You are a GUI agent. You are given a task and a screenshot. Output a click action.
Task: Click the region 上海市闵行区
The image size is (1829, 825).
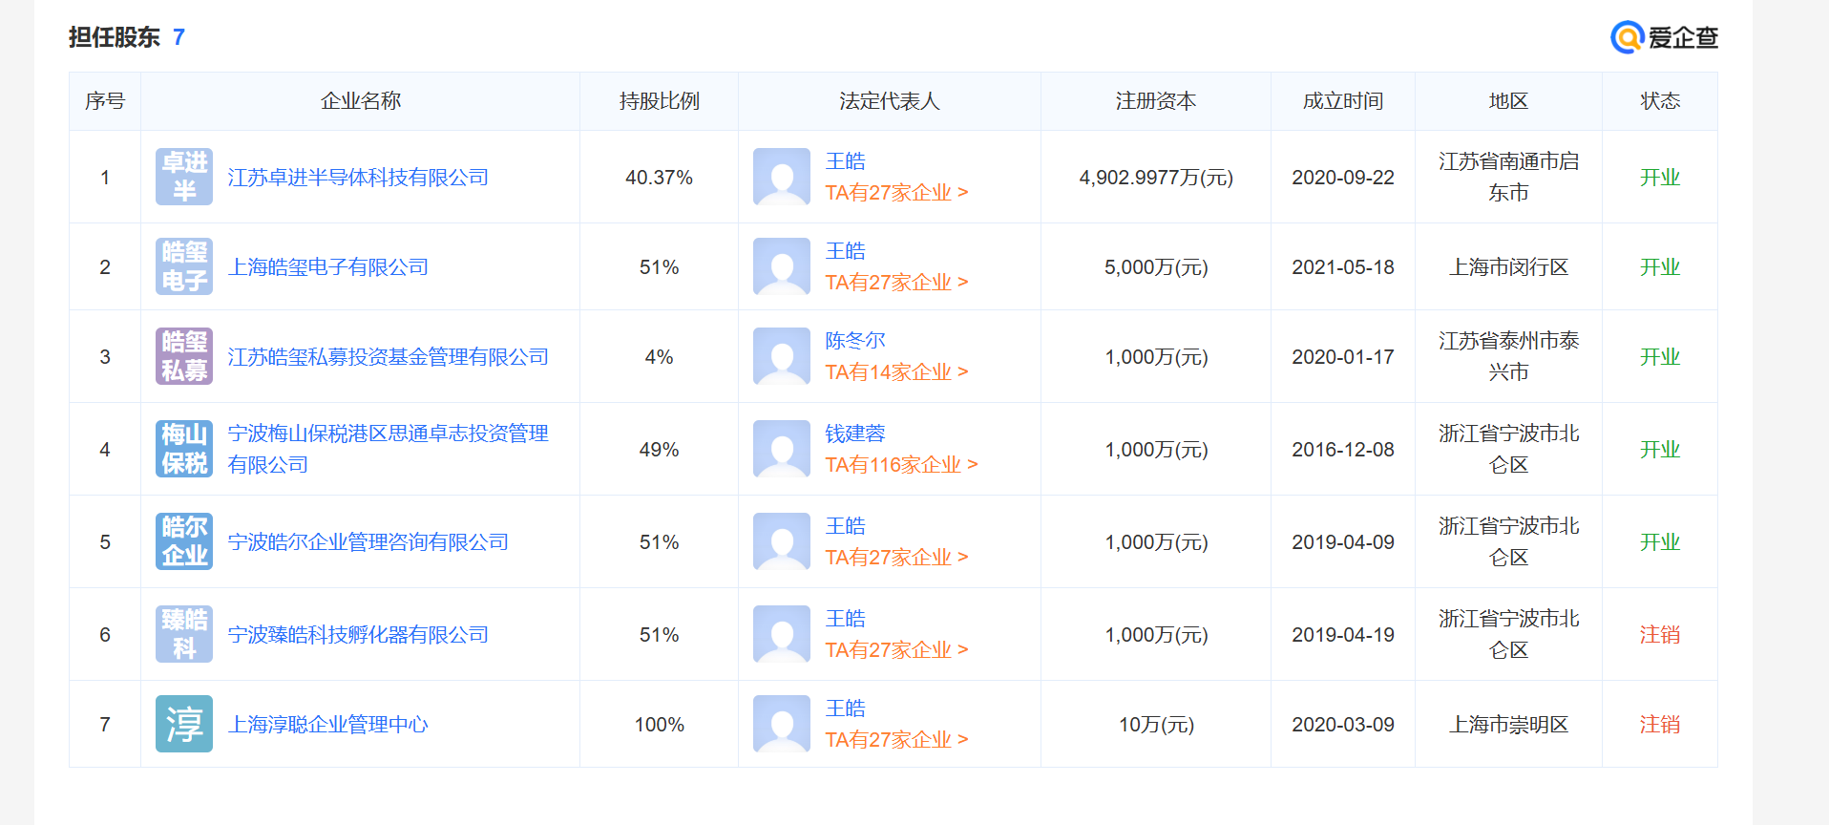click(x=1508, y=267)
